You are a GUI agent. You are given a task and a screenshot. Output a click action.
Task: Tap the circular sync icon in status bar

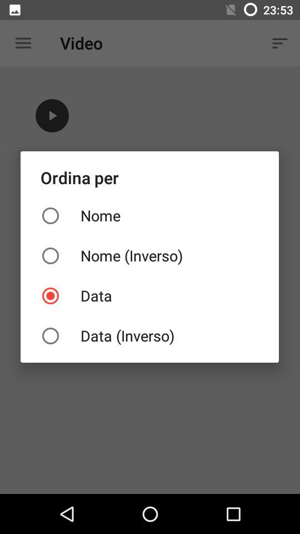coord(251,9)
